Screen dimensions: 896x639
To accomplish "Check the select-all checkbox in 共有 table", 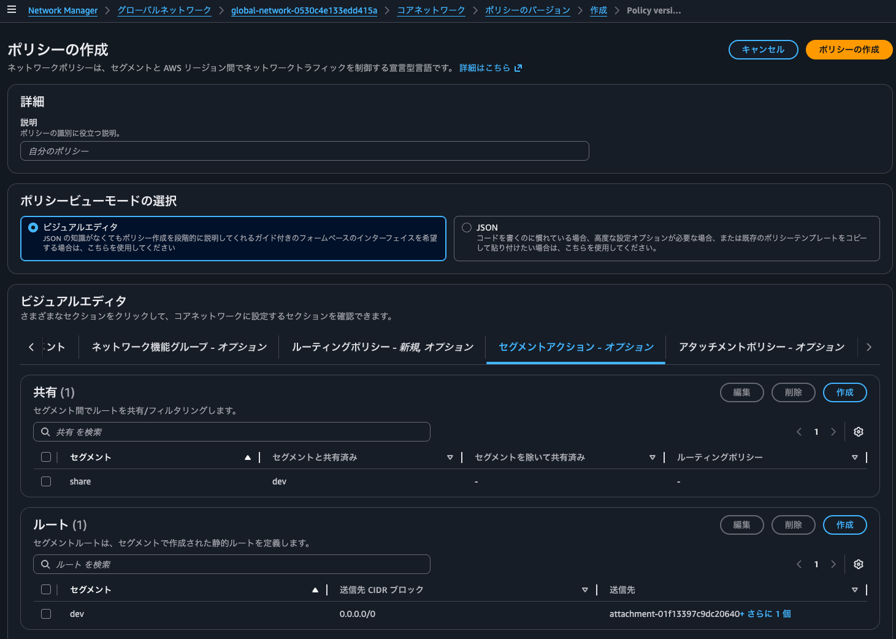I will coord(46,456).
